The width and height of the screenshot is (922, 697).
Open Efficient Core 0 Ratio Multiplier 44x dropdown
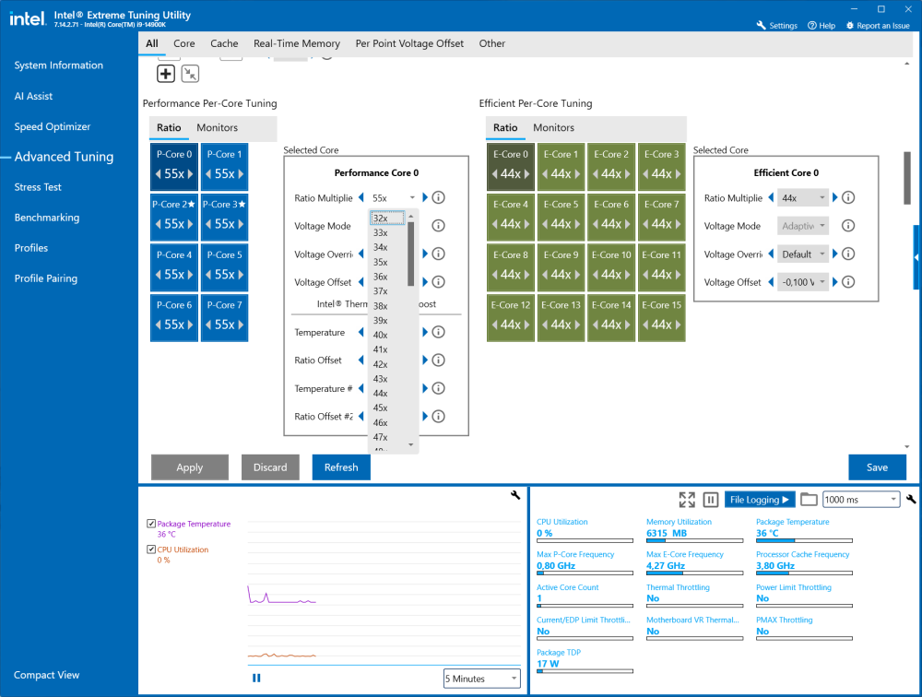point(803,198)
